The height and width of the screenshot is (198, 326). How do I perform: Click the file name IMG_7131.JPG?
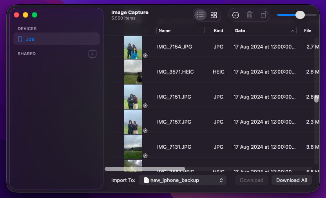[x=174, y=147]
